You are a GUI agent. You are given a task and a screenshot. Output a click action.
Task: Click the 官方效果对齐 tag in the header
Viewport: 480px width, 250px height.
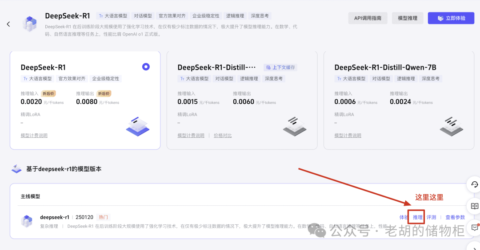pos(172,16)
